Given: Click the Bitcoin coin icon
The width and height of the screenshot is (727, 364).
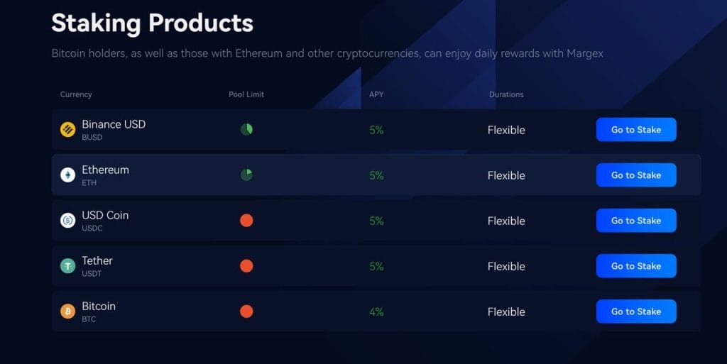Looking at the screenshot, I should pos(67,311).
